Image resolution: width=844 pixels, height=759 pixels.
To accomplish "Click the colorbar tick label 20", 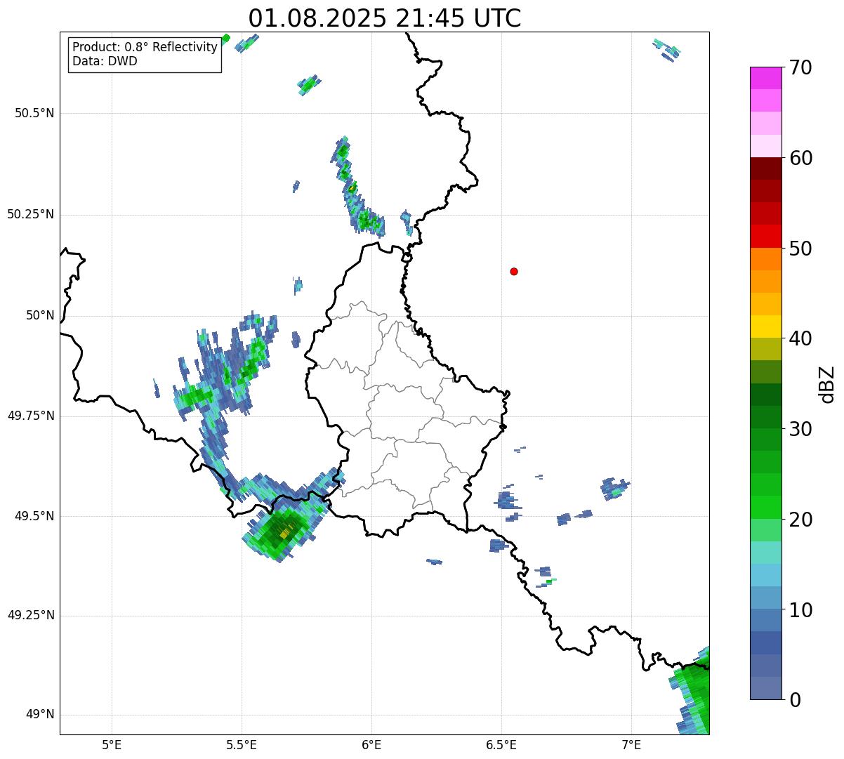I will [800, 520].
